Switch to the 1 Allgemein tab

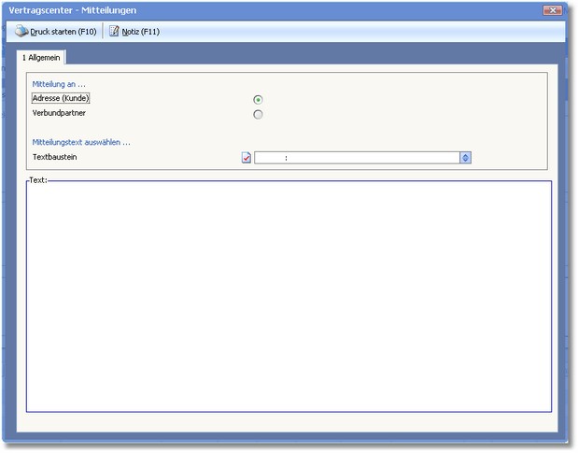tap(43, 57)
